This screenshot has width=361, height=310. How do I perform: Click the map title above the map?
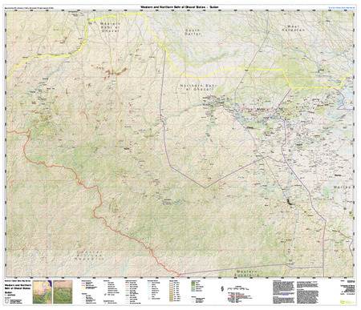point(180,7)
